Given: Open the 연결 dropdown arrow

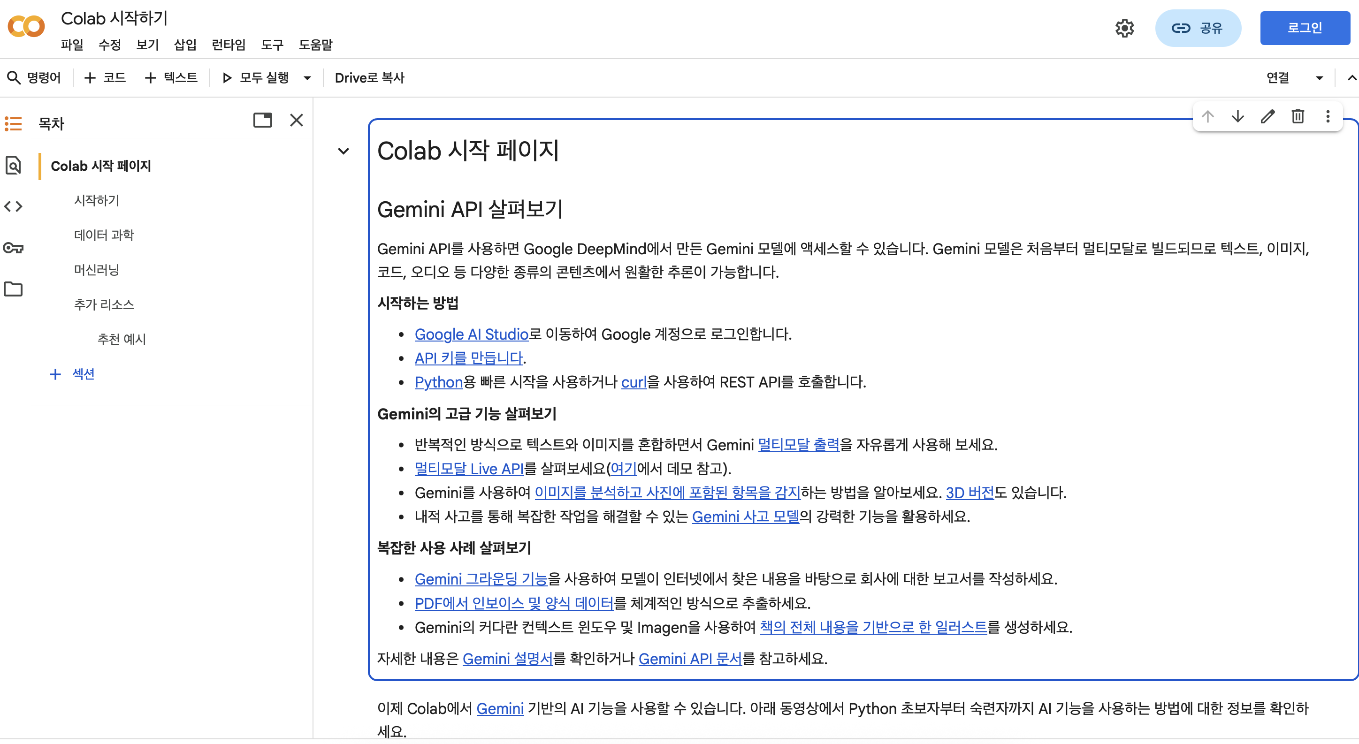Looking at the screenshot, I should point(1320,78).
